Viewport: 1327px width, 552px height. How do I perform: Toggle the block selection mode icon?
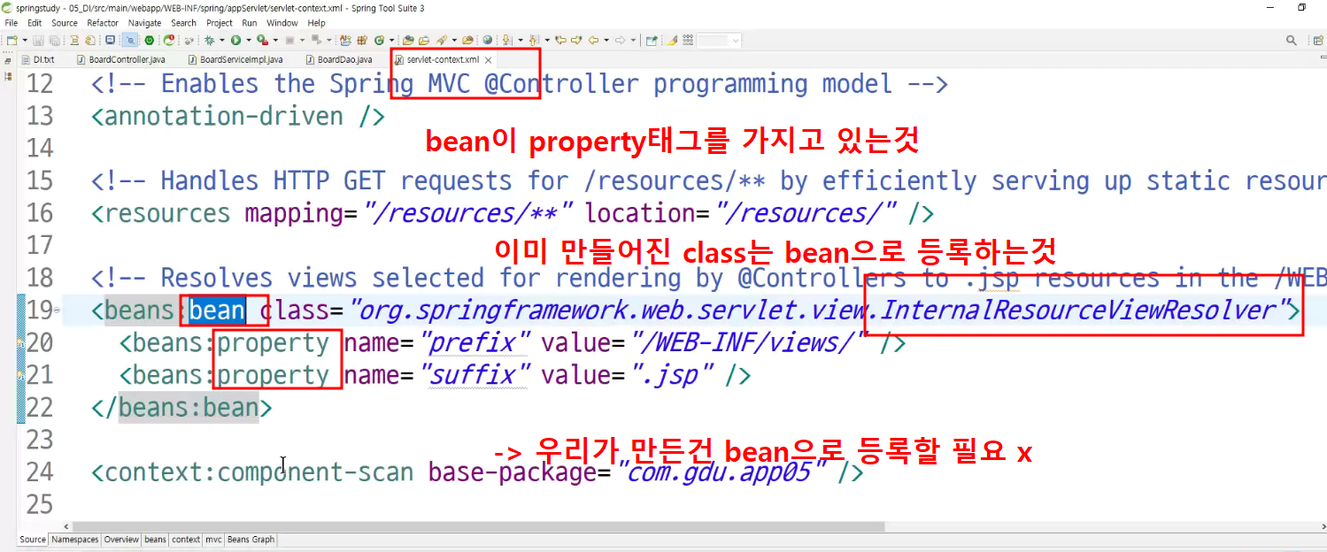[688, 40]
